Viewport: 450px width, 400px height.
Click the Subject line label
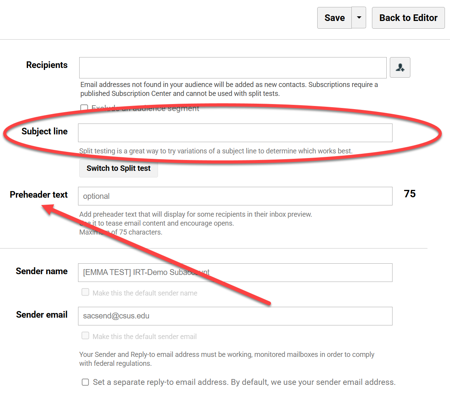click(45, 132)
